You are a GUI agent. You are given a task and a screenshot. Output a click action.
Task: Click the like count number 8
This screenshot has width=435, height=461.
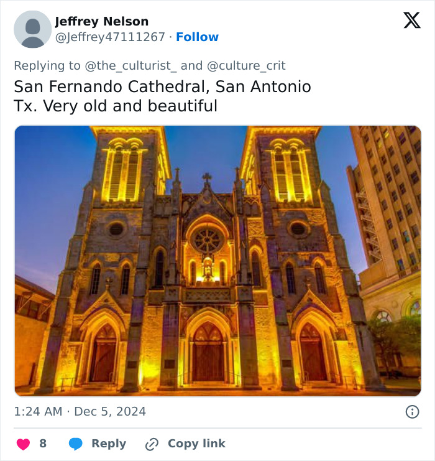pos(43,444)
